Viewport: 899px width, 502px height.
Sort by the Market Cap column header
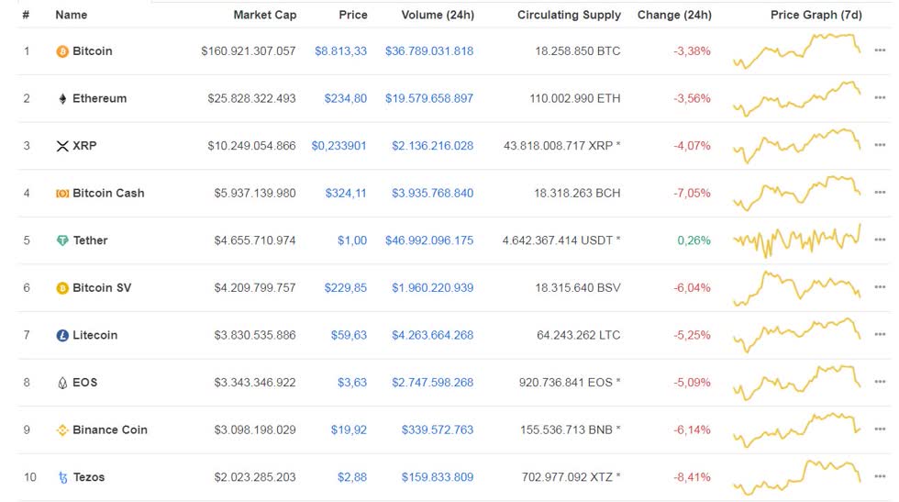[x=265, y=15]
